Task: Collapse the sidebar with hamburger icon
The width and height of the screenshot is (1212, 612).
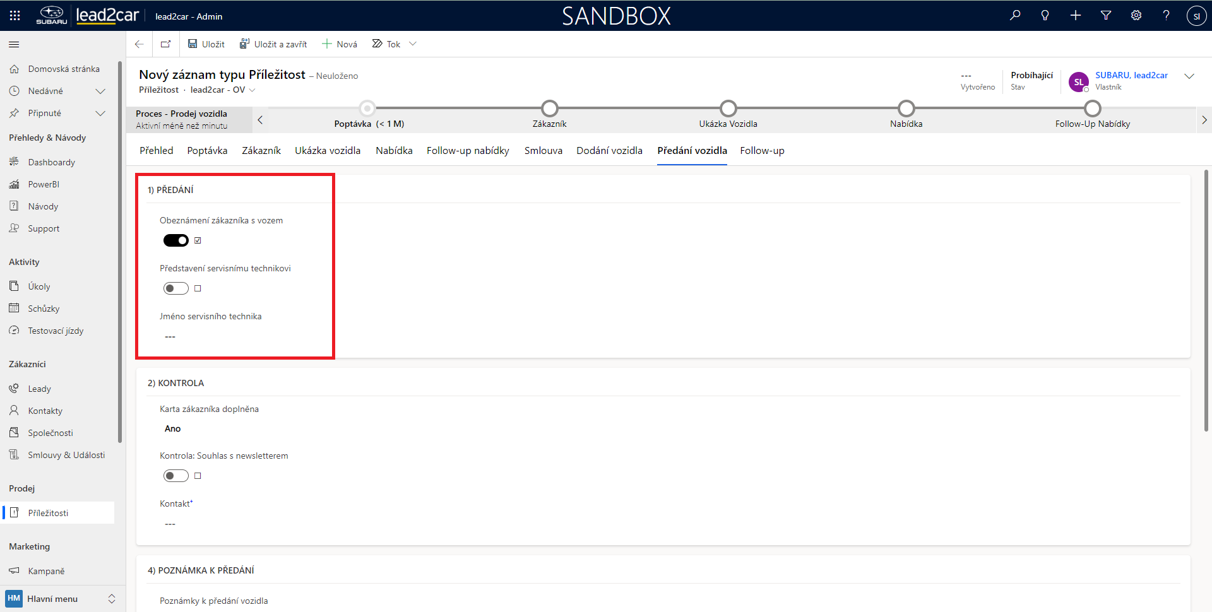Action: [x=14, y=45]
